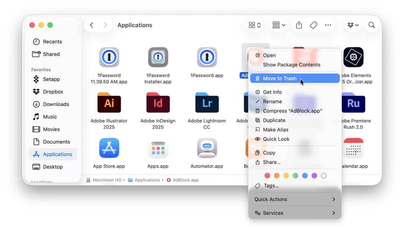Apply the purple color tag
The height and width of the screenshot is (230, 404).
point(314,176)
